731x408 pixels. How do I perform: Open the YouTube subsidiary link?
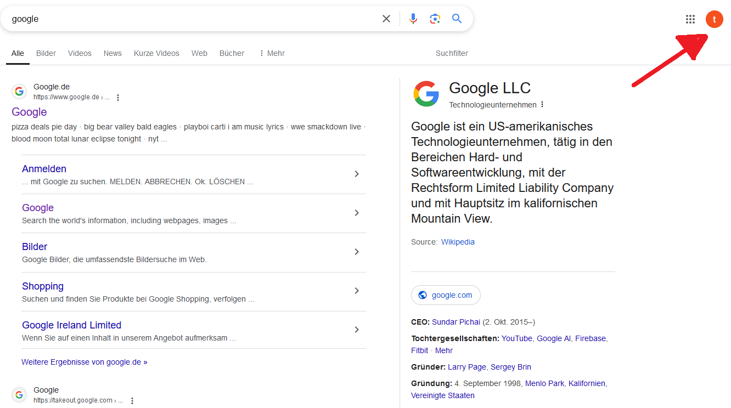point(517,338)
